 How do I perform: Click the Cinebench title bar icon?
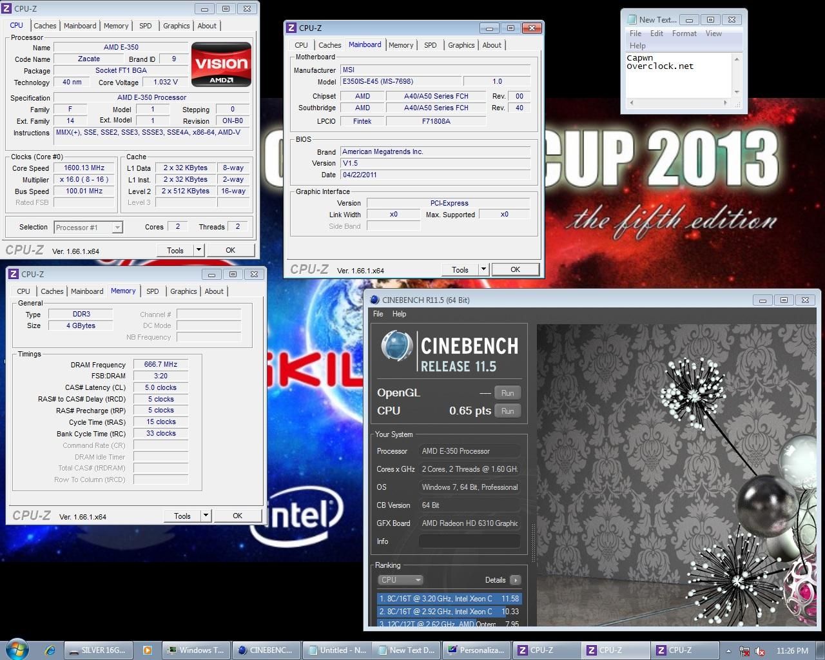point(373,300)
